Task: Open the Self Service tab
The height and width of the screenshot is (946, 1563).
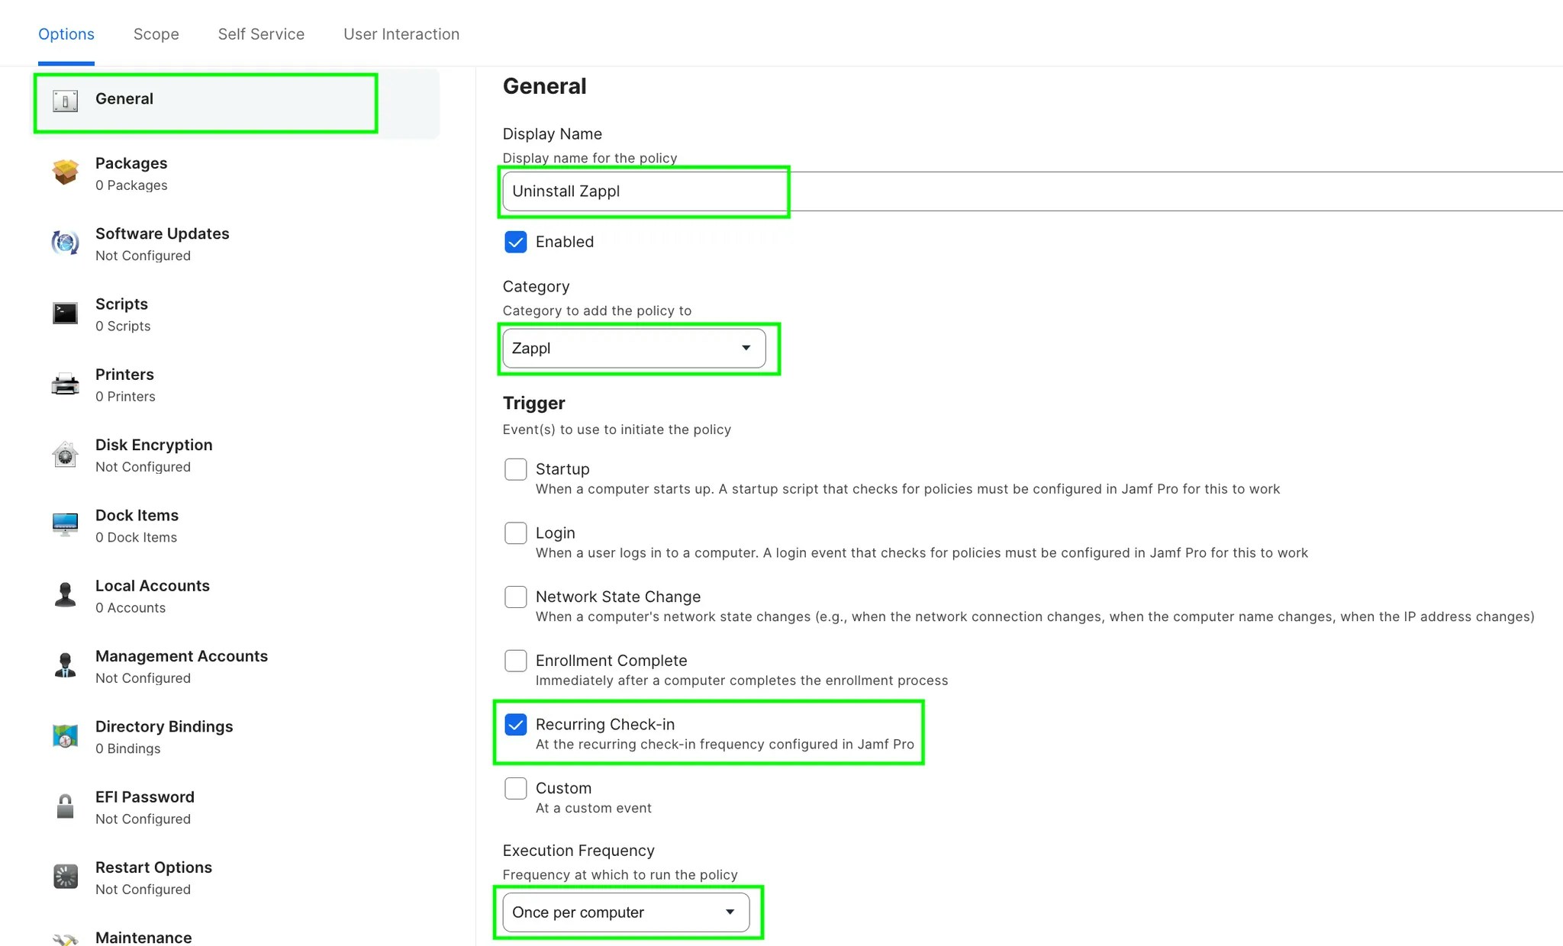Action: tap(261, 34)
